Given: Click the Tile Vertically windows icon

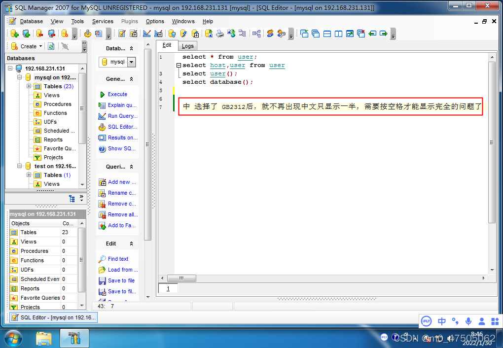Looking at the screenshot, I should click(x=338, y=34).
